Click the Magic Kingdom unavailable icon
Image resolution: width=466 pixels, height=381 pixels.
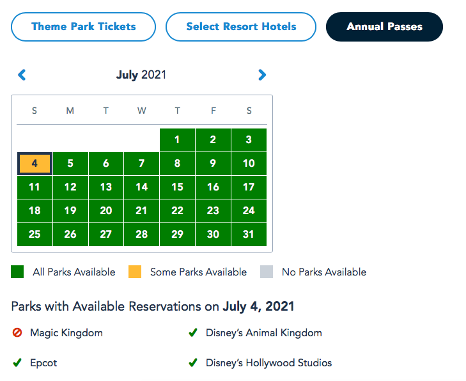pyautogui.click(x=17, y=332)
